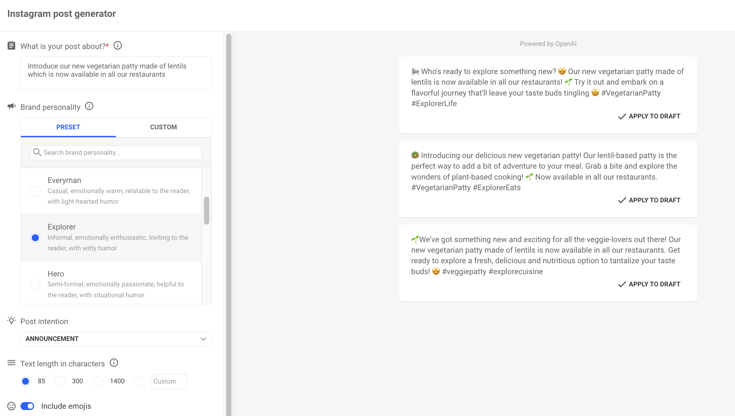This screenshot has width=735, height=416.
Task: Click the emoji face icon near Include emojis
Action: (11, 406)
